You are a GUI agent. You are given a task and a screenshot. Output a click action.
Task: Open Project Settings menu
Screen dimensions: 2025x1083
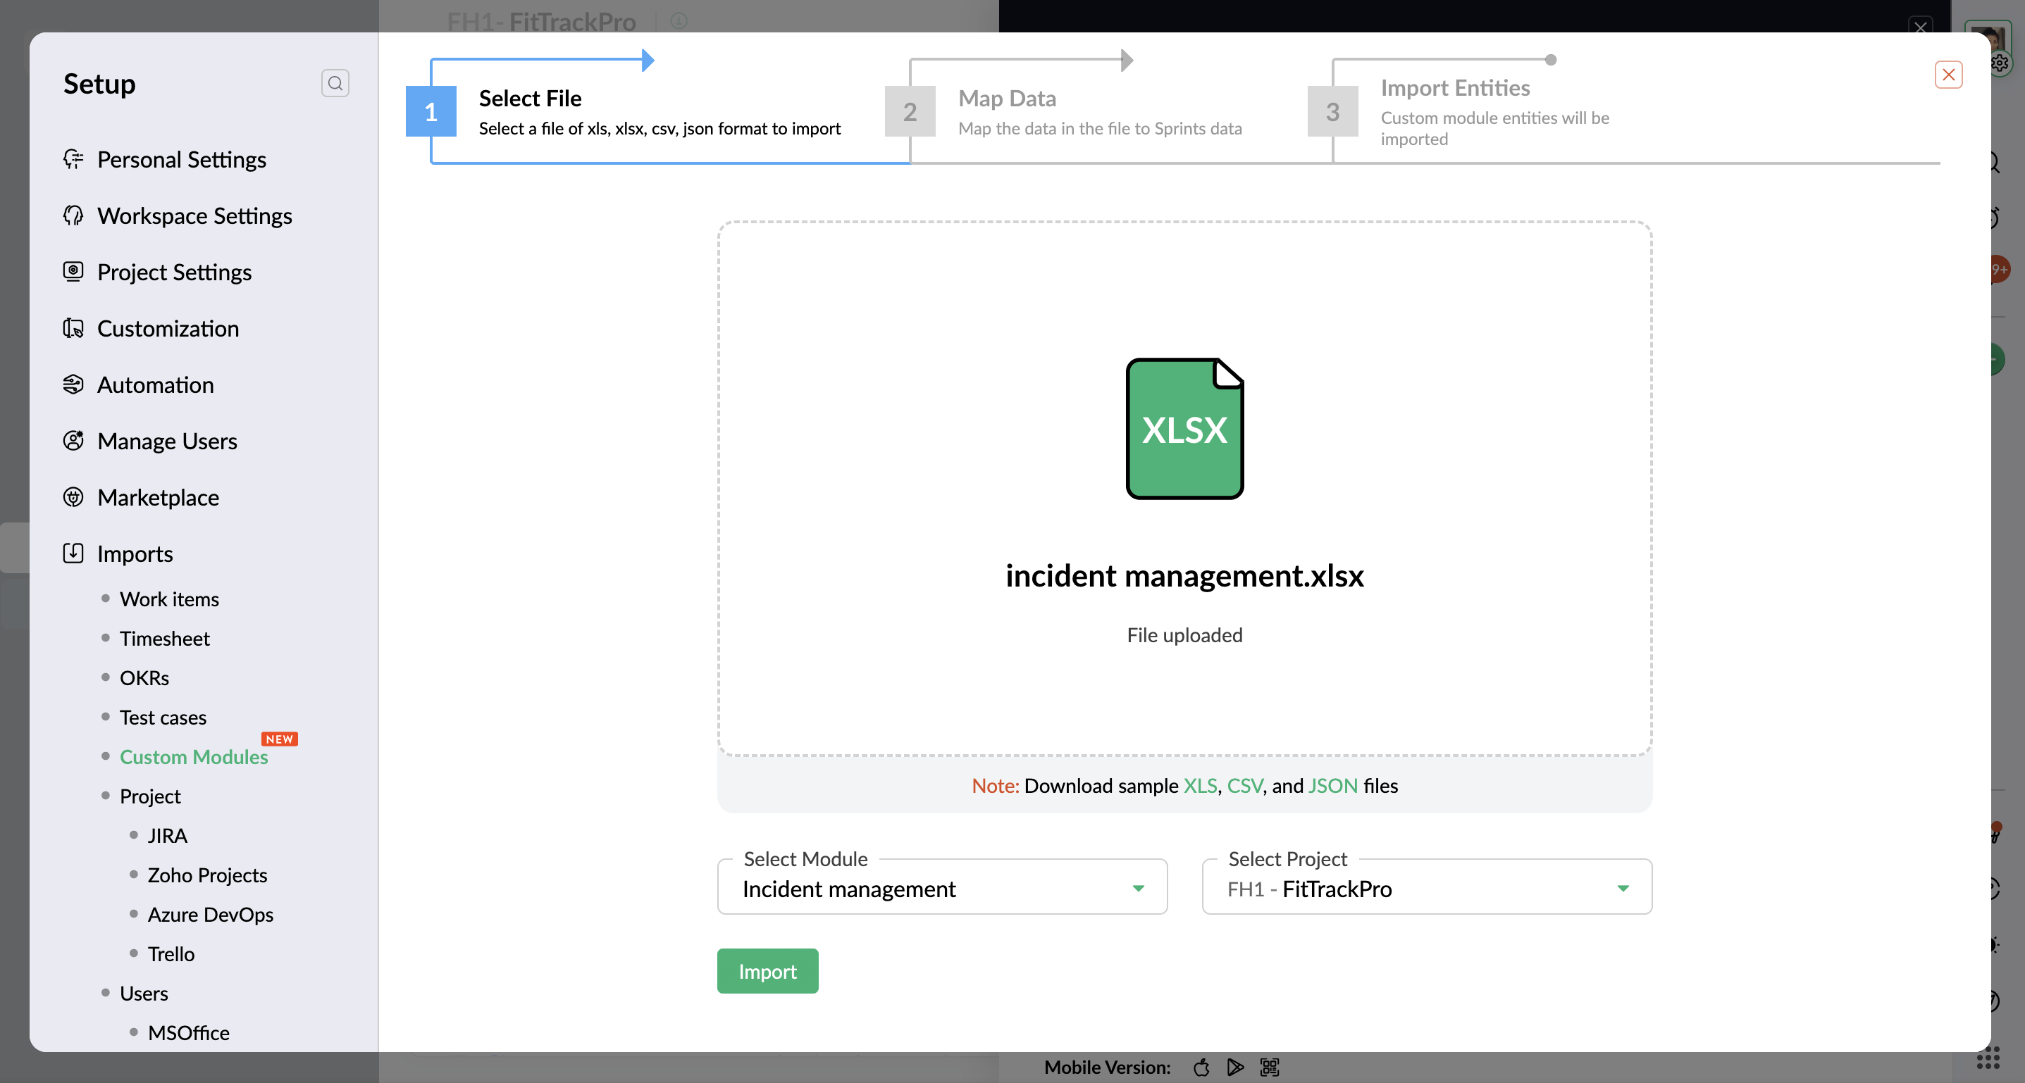pyautogui.click(x=174, y=272)
